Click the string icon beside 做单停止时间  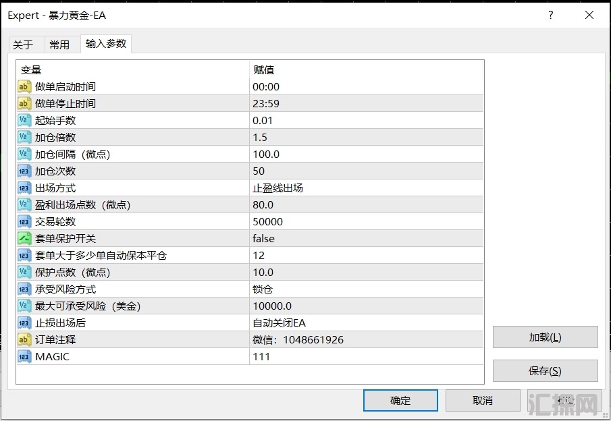pyautogui.click(x=24, y=103)
